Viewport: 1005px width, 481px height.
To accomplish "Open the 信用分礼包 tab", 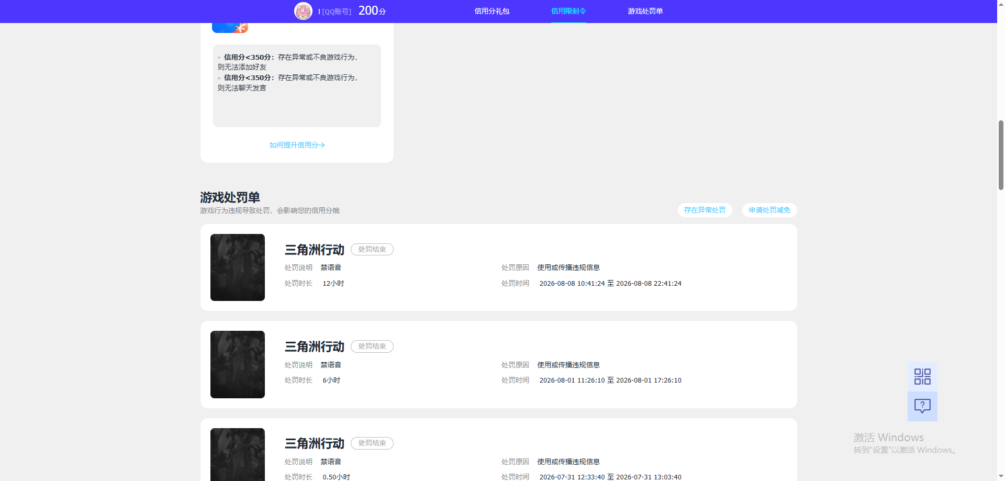I will coord(492,11).
